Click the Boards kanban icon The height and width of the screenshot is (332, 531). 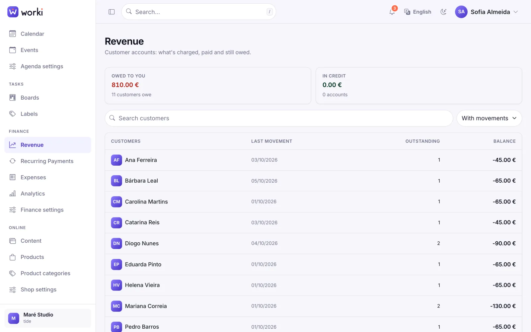tap(13, 98)
